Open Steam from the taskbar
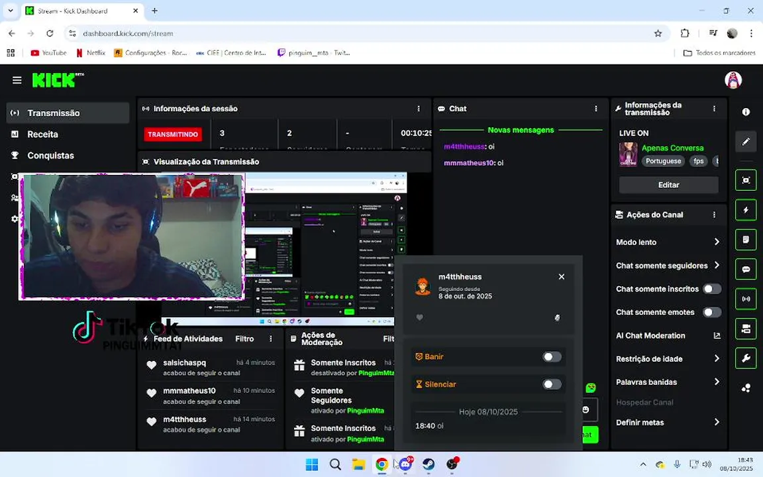 (x=429, y=464)
